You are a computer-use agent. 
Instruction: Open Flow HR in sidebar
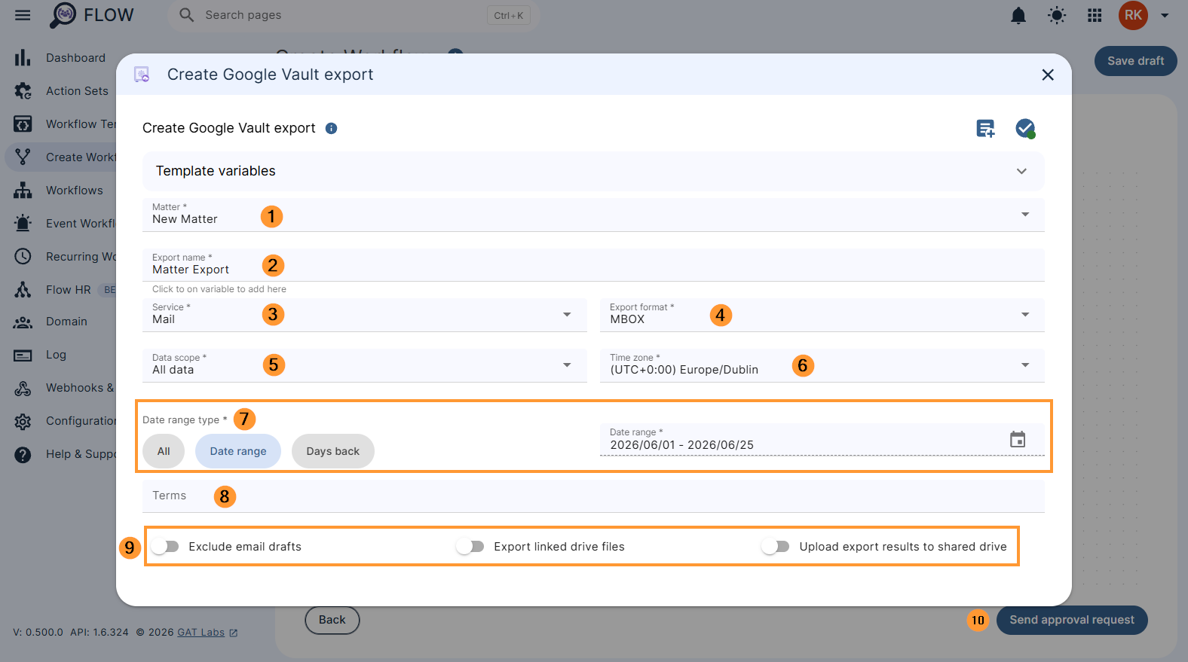[68, 290]
